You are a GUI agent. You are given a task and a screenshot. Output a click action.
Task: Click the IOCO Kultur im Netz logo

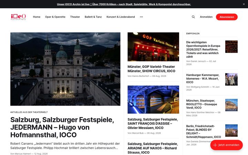18,17
